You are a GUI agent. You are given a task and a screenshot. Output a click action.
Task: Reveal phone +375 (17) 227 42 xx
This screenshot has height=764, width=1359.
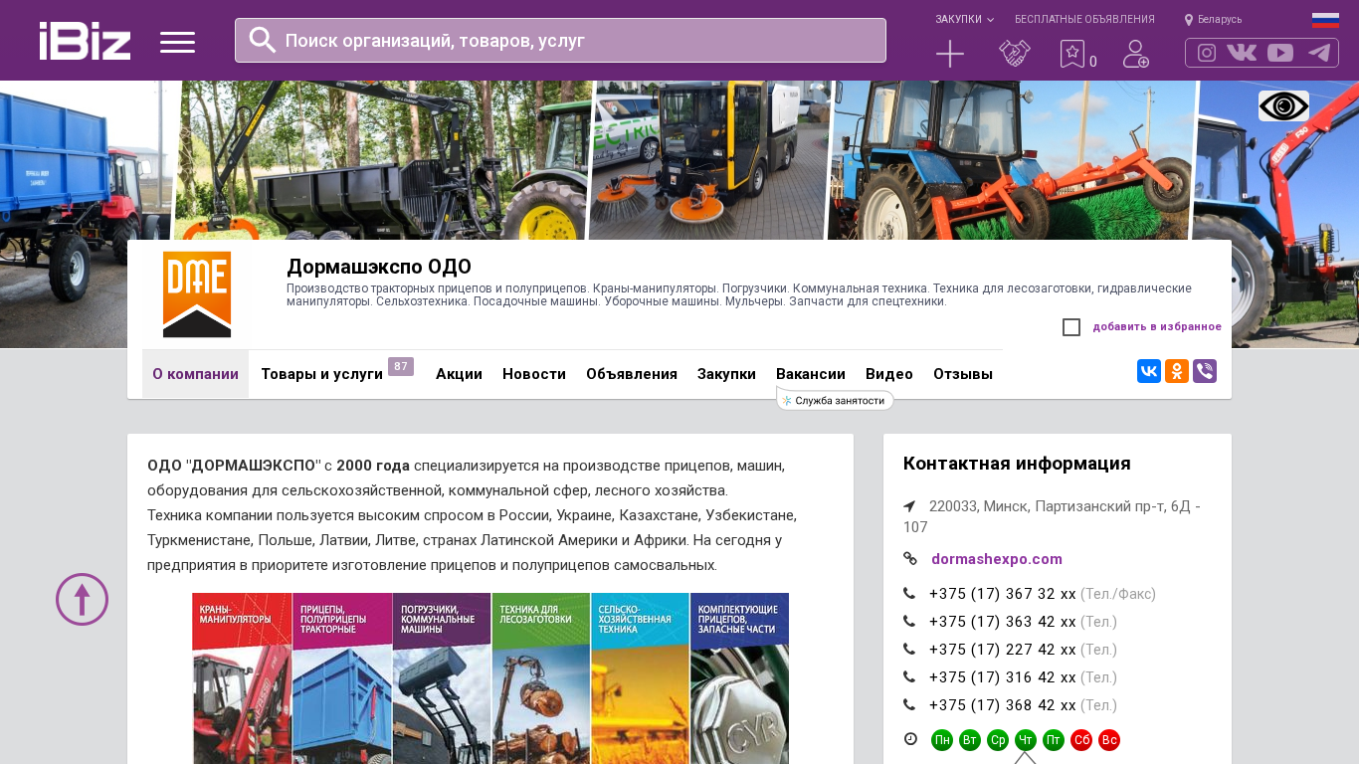point(1003,650)
